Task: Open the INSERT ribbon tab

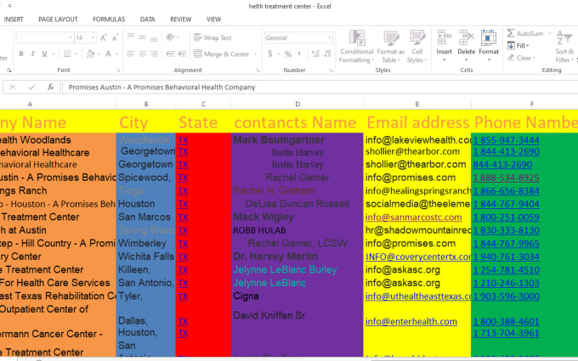Action: point(14,20)
